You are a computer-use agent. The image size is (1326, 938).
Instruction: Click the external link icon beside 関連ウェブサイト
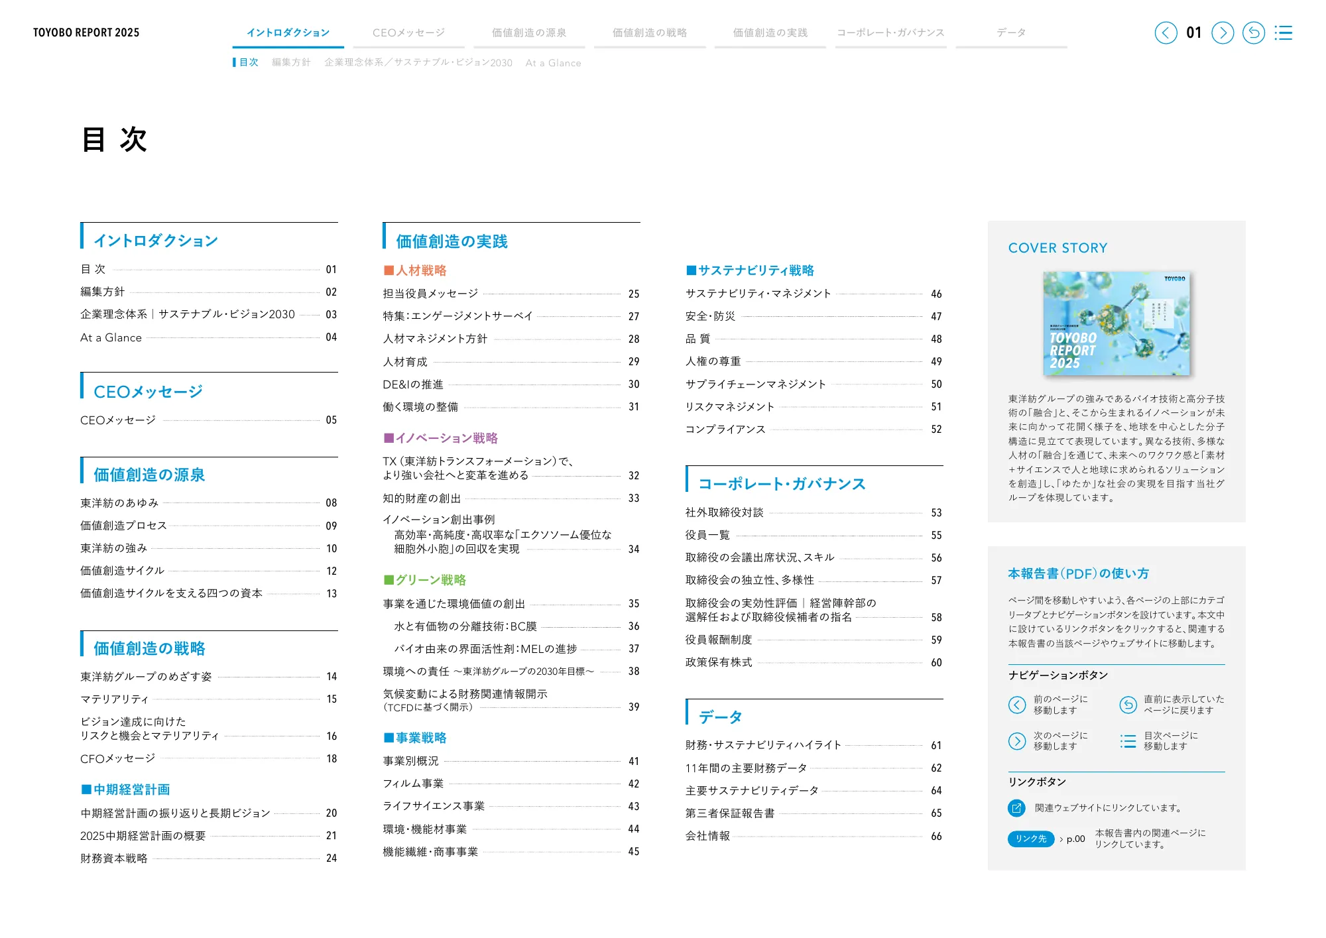point(1015,807)
